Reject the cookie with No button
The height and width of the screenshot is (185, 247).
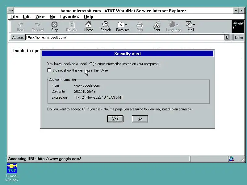140,119
